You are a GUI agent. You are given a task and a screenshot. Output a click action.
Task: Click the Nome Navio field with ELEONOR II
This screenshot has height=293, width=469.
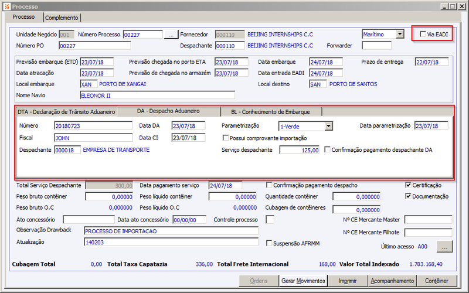point(158,96)
